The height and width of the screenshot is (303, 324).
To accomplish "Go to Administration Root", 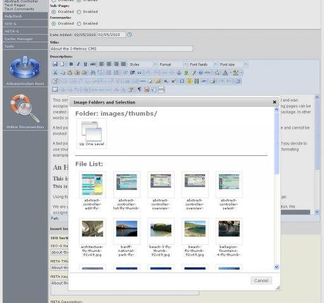I will (25, 70).
